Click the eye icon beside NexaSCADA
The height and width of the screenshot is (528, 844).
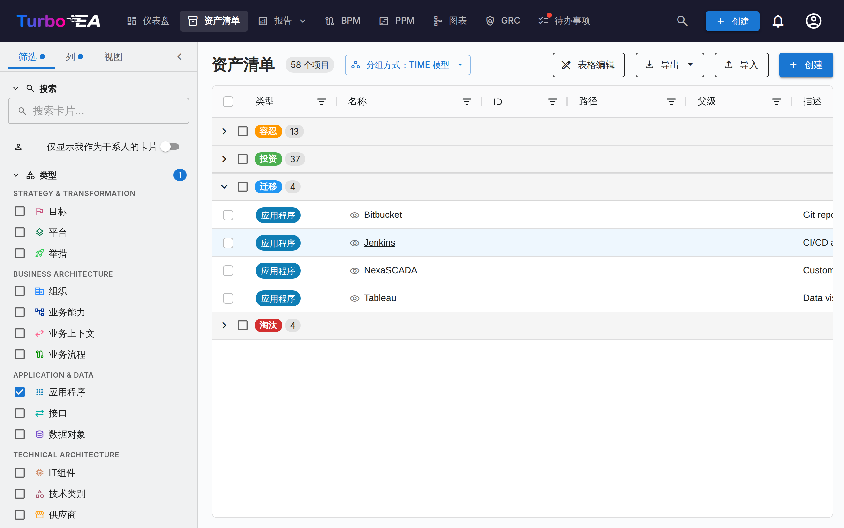(355, 271)
